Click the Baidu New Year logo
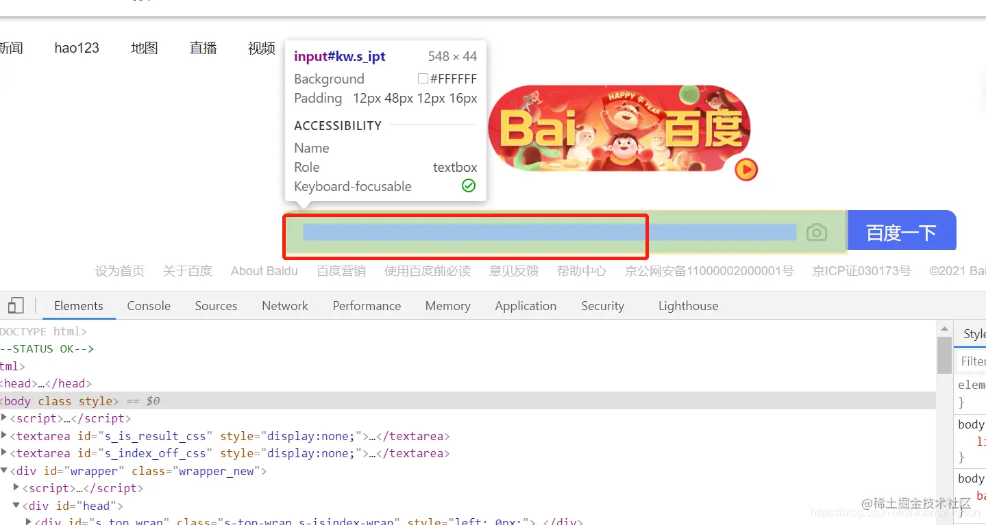The image size is (986, 525). [619, 129]
